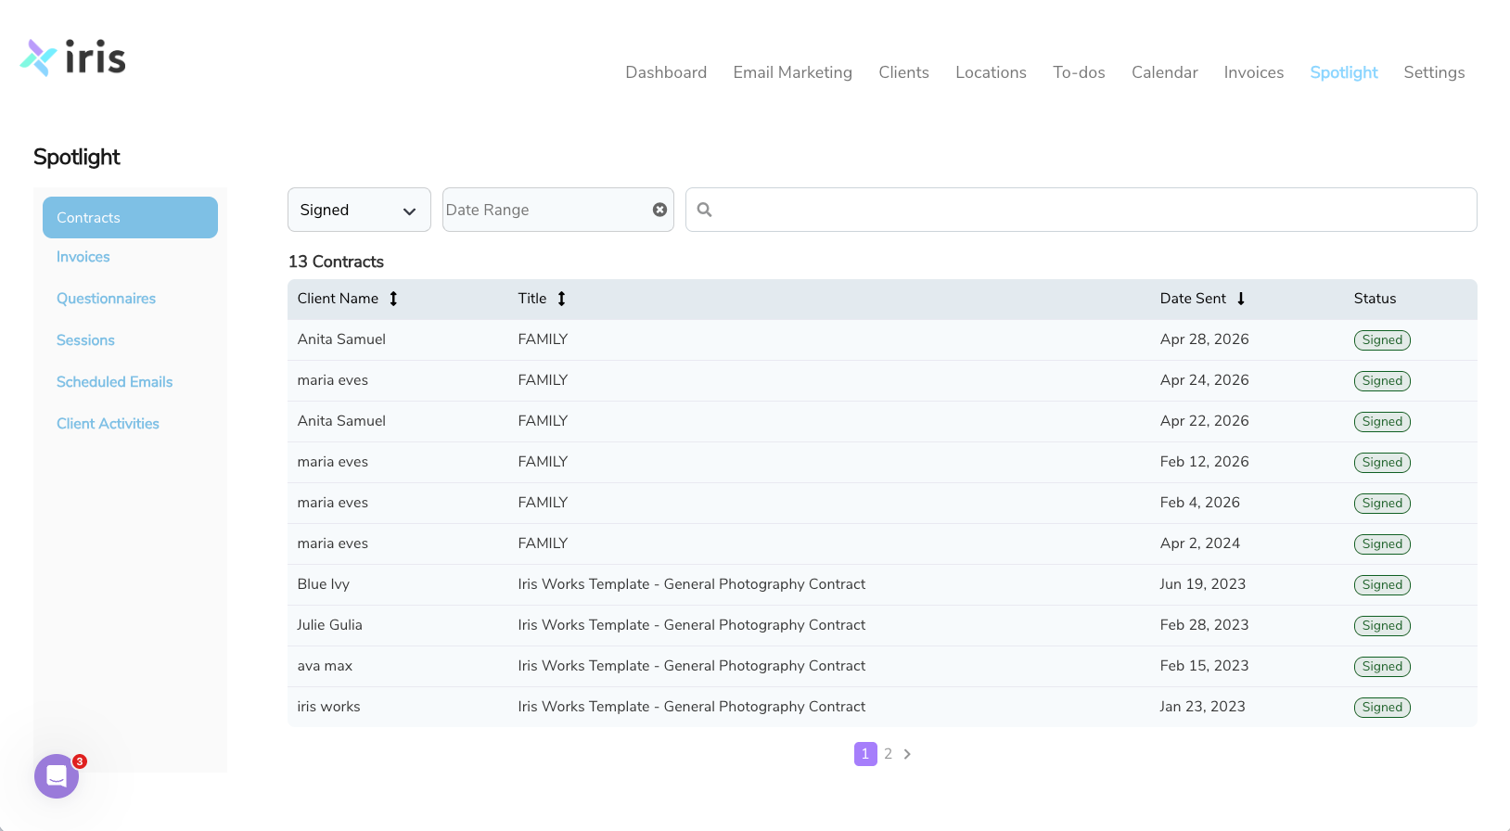Click 13 Contracts count label
Image resolution: width=1510 pixels, height=831 pixels.
coord(336,262)
